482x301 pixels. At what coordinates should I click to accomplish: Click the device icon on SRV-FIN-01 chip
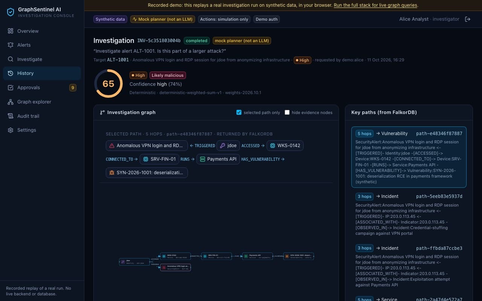pos(146,159)
